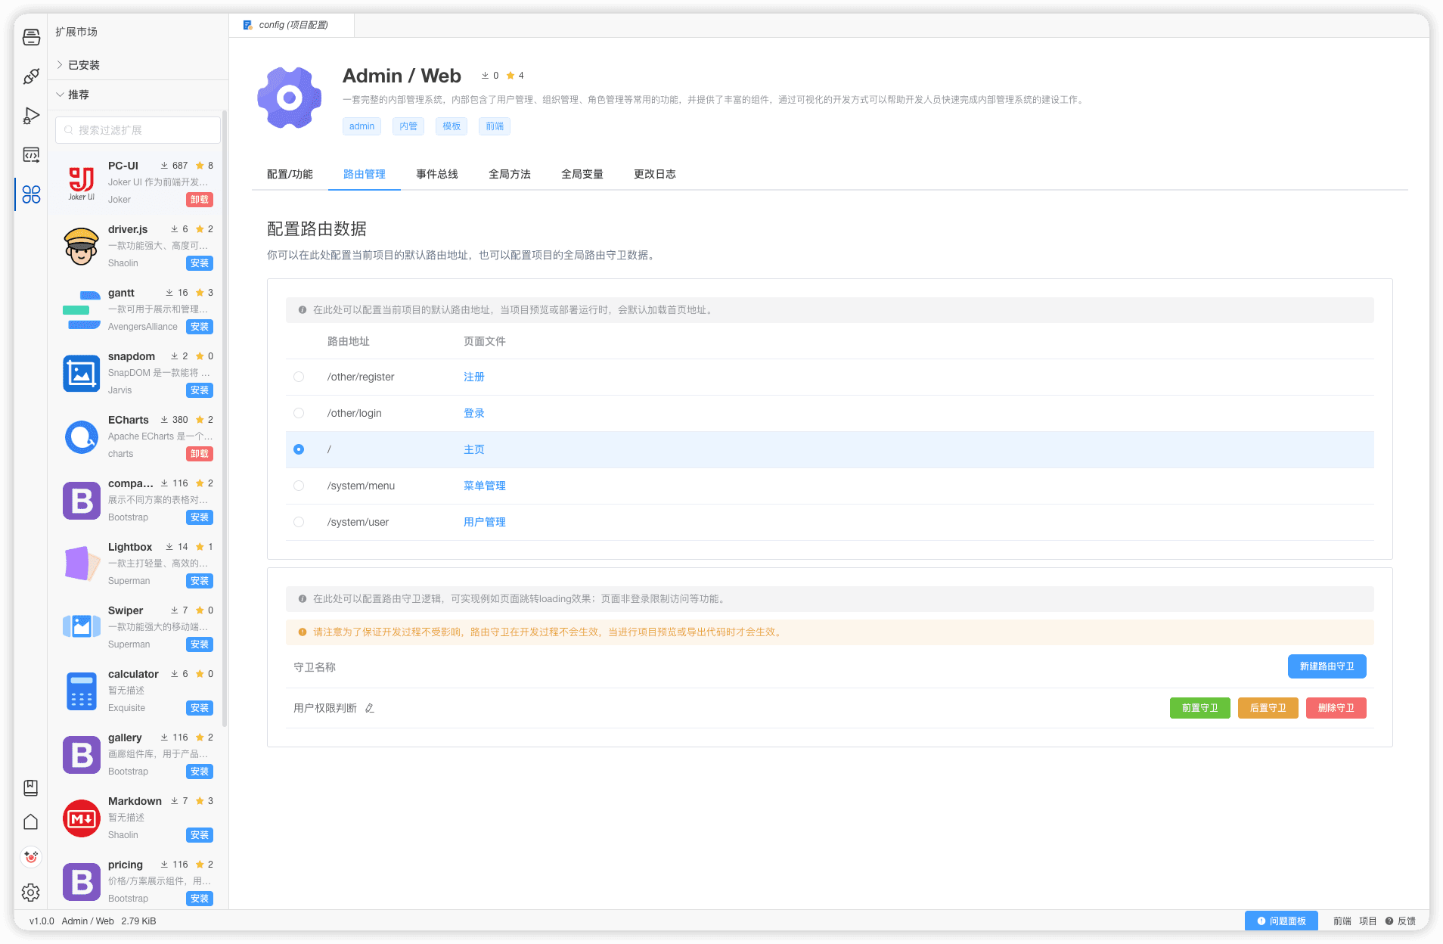Open the 登录 page file link
The width and height of the screenshot is (1443, 944).
474,413
